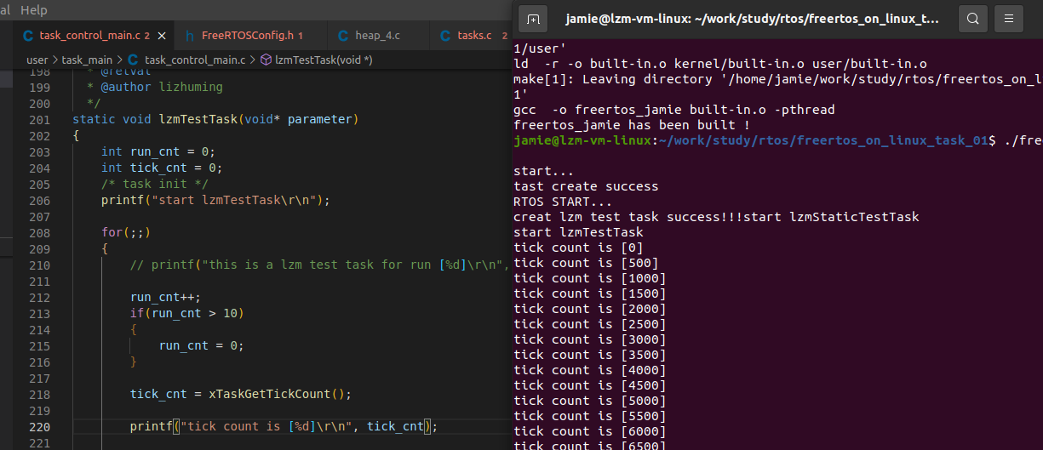This screenshot has width=1043, height=450.
Task: Click the printf "start lzmTestTask" line
Action: pyautogui.click(x=215, y=201)
